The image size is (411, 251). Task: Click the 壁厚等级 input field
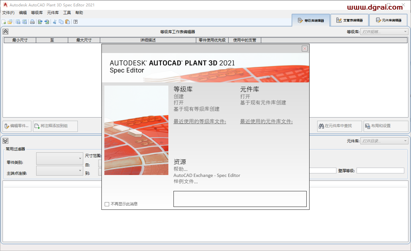[x=380, y=171]
